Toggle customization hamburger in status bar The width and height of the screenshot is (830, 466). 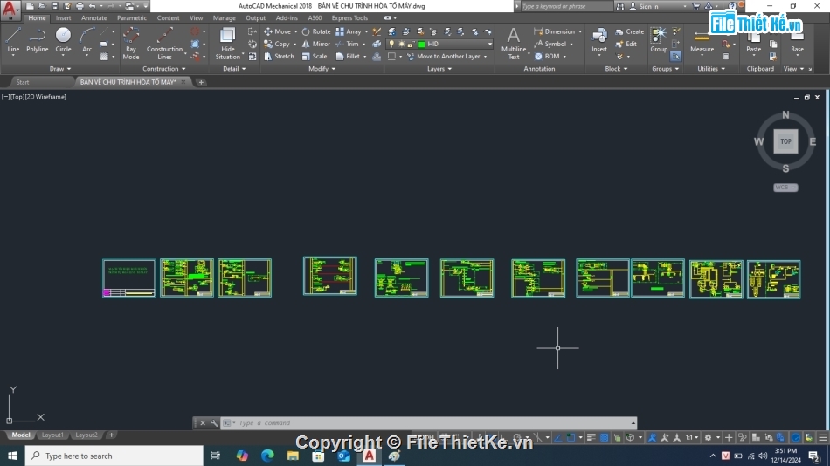(823, 437)
